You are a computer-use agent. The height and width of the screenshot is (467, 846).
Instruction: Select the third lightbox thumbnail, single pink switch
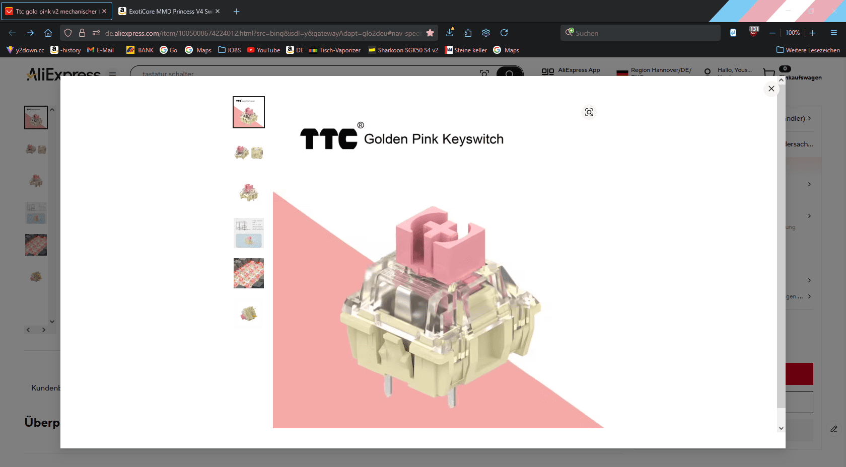point(249,193)
